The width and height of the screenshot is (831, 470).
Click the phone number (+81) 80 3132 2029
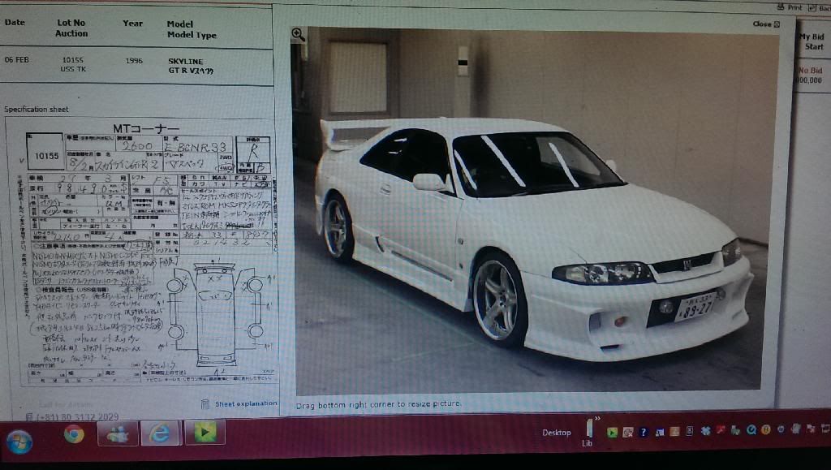(x=78, y=416)
